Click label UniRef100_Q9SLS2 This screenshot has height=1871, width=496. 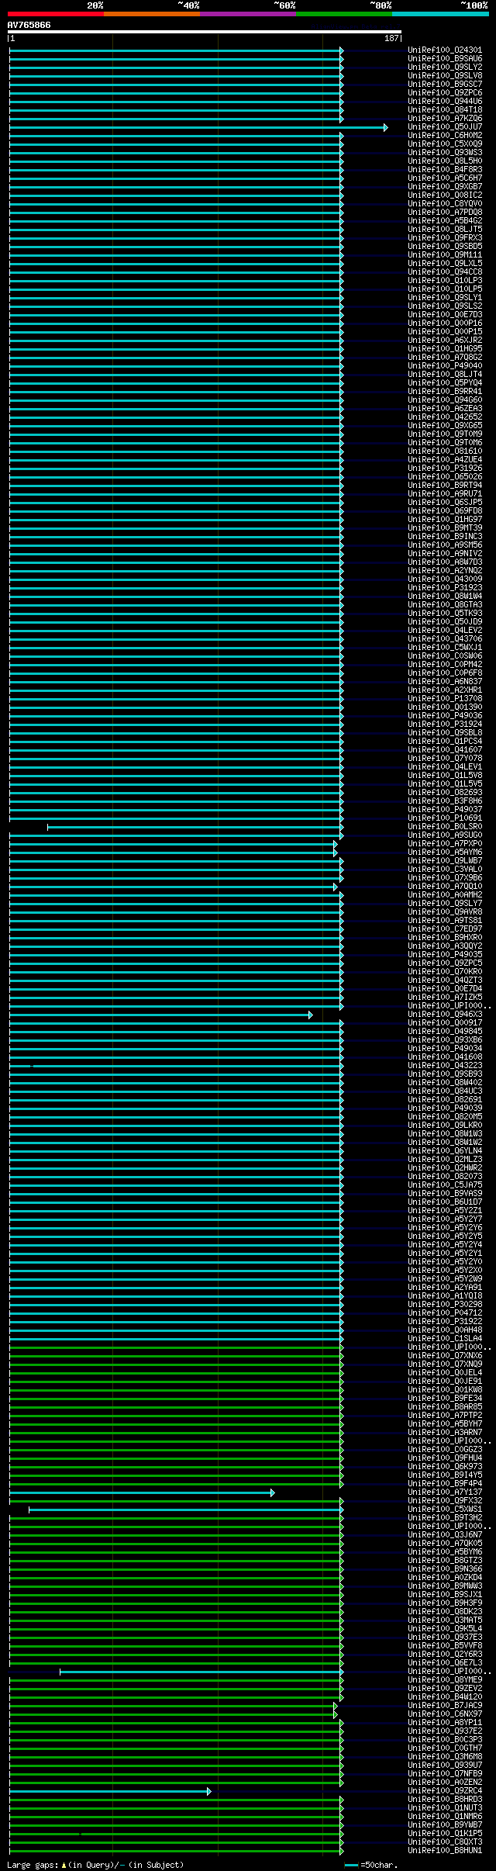point(445,306)
